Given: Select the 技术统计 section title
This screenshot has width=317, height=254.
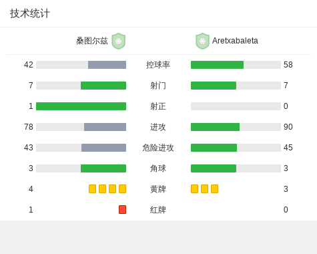Looking at the screenshot, I should (x=30, y=13).
